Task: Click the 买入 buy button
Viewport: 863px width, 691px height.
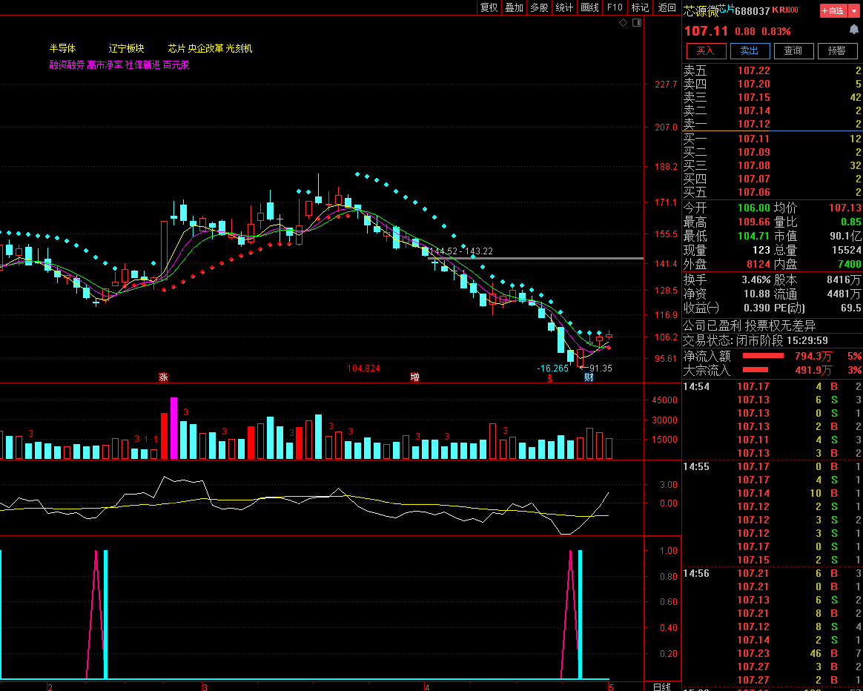Action: pyautogui.click(x=706, y=50)
